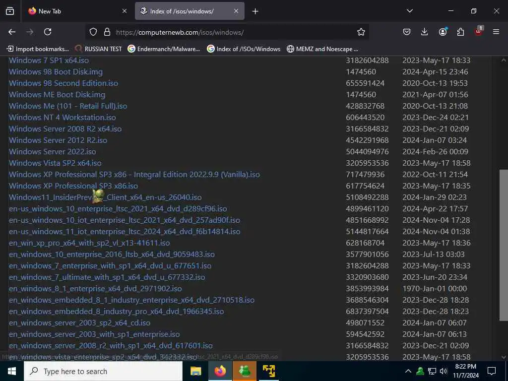Switch to the New Tab tab

[x=77, y=11]
